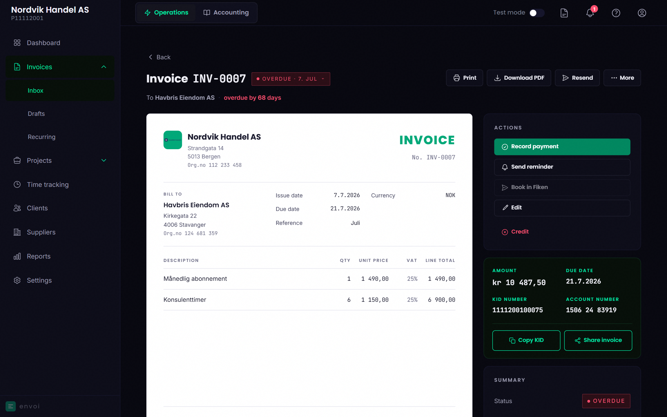Open the document icon in top bar
This screenshot has height=417, width=667.
tap(564, 13)
